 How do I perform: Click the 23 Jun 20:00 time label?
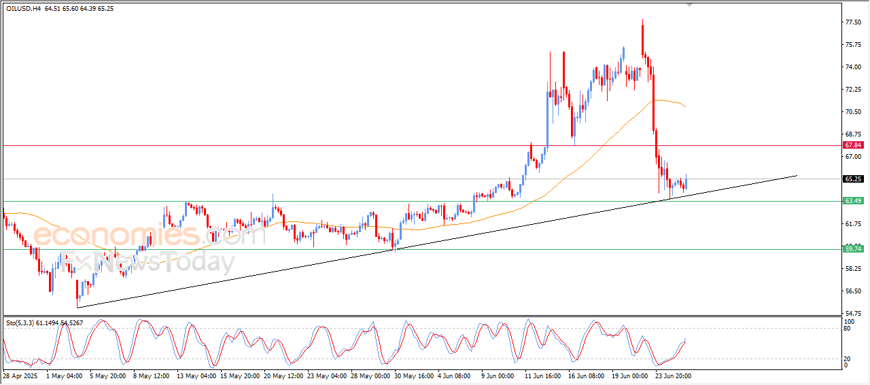point(674,375)
